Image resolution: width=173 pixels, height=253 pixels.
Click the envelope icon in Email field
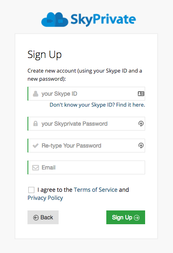coord(36,167)
